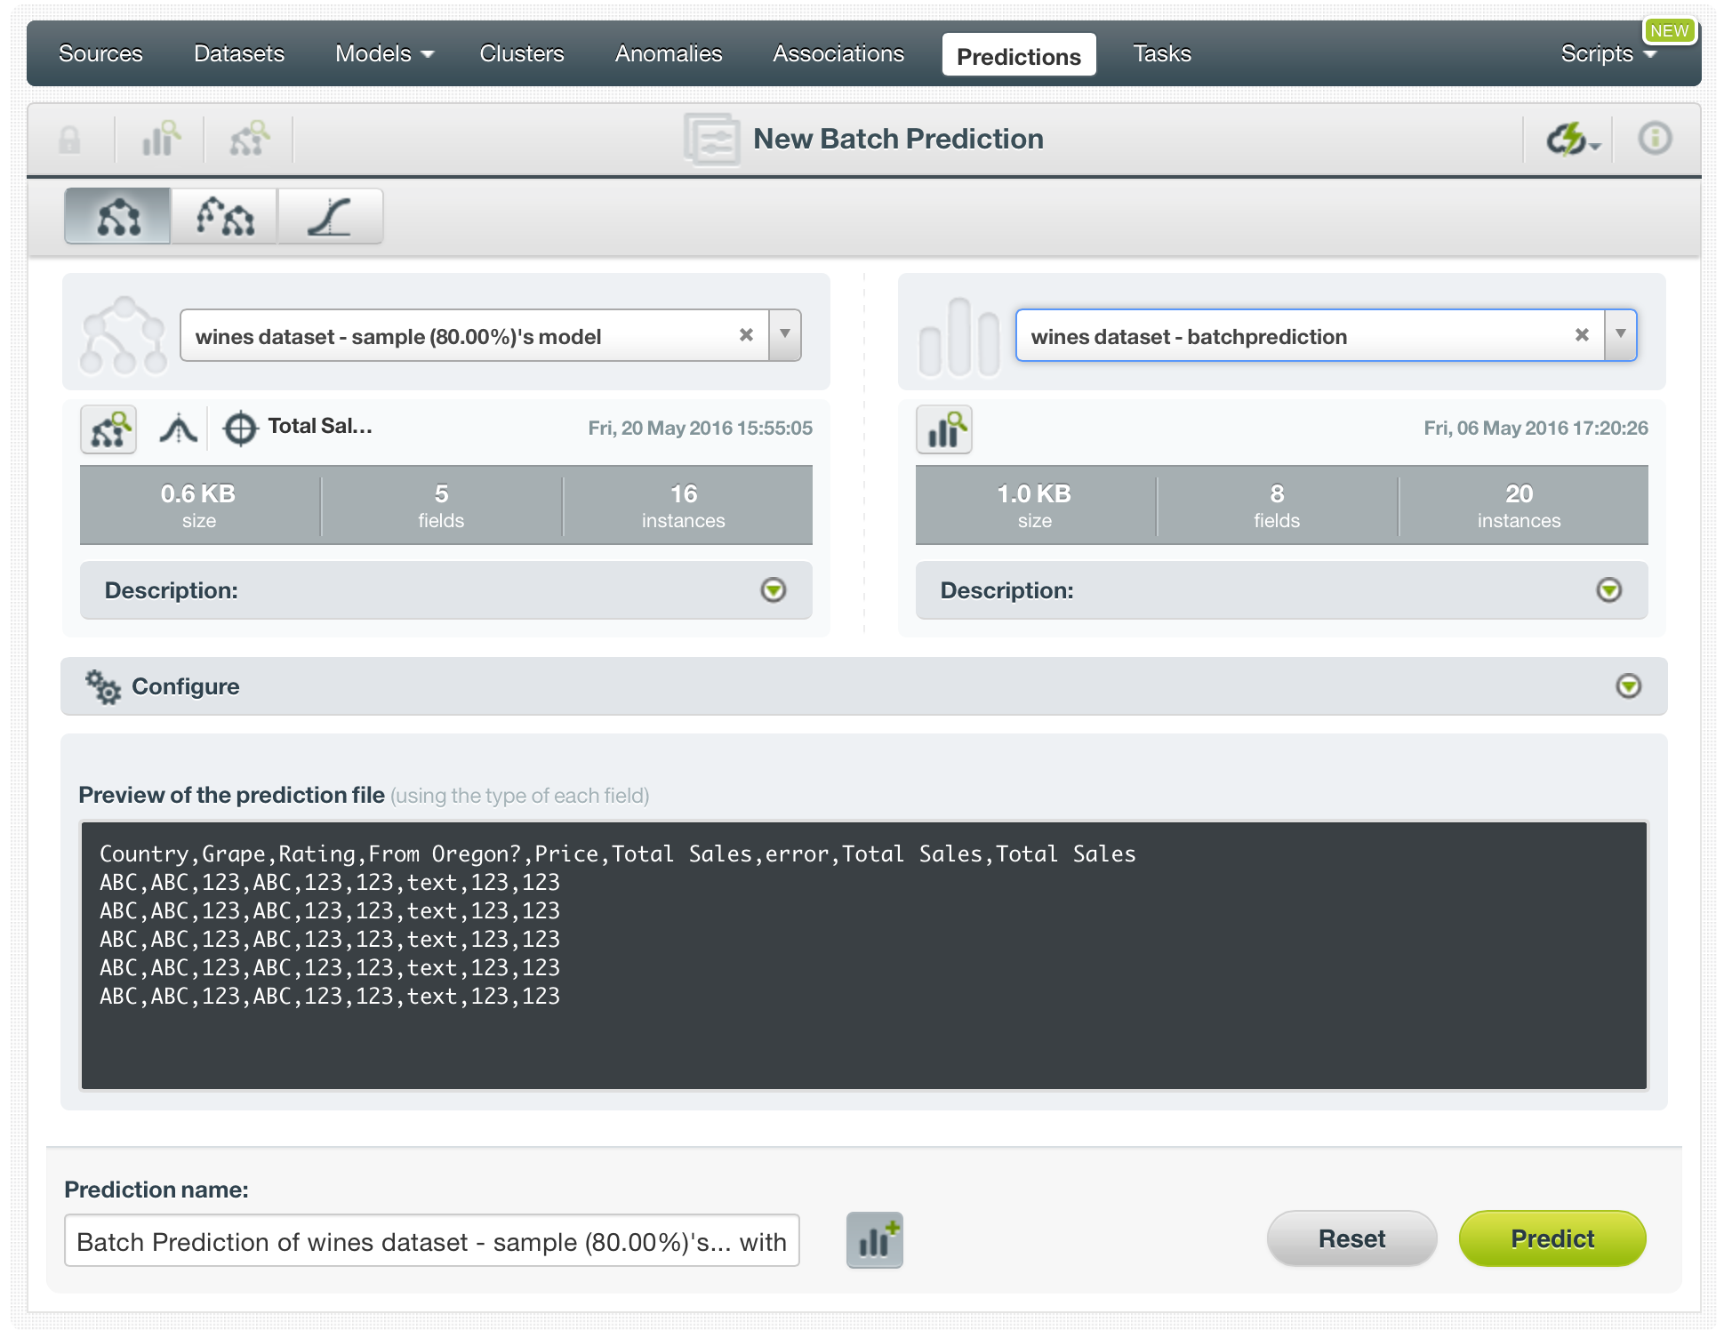This screenshot has height=1330, width=1724.
Task: Click the dataset bar chart icon on right panel
Action: (x=944, y=428)
